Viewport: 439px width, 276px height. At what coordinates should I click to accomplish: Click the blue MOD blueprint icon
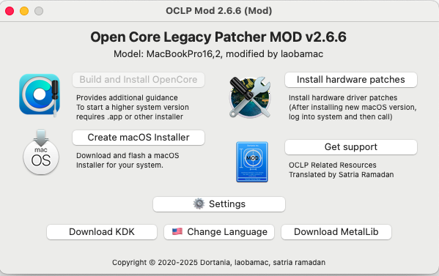(252, 162)
